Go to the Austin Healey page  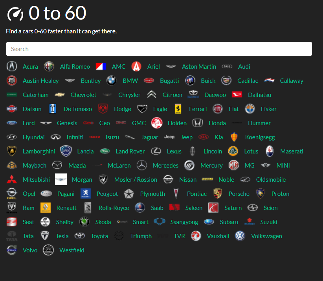[41, 80]
